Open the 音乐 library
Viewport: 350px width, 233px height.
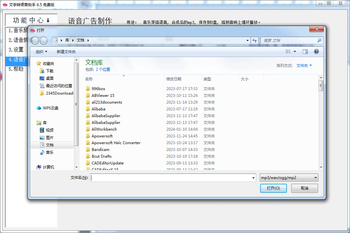point(47,153)
